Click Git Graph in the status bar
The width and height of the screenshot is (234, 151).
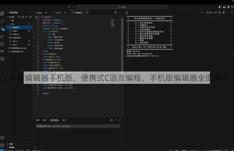[37, 150]
